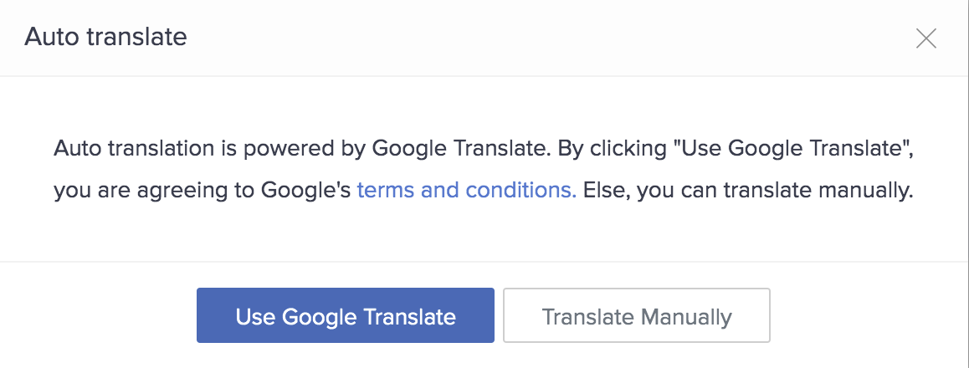Click the Use Google Translate button
This screenshot has height=368, width=969.
point(345,316)
